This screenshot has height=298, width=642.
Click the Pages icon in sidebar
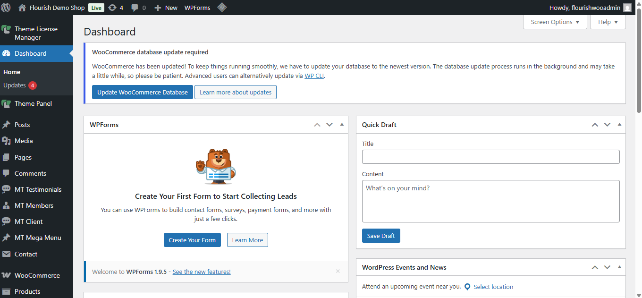[6, 157]
